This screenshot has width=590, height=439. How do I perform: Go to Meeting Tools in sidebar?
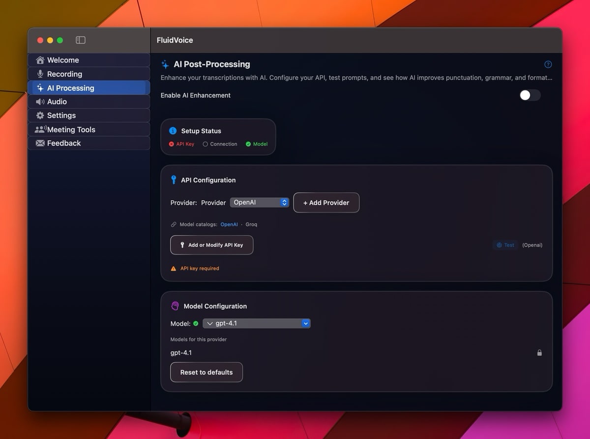71,129
